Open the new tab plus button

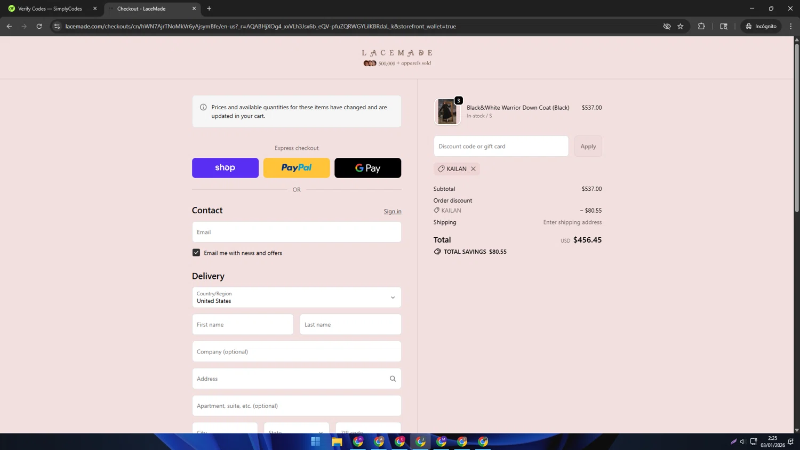coord(209,9)
